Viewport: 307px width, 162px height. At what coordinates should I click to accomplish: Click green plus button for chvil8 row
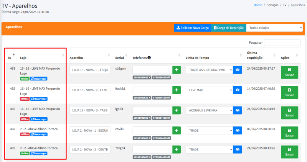(x=177, y=130)
